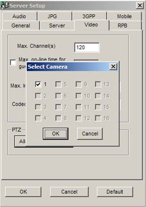Switch to the Audio tab
The height and width of the screenshot is (207, 146).
click(20, 16)
